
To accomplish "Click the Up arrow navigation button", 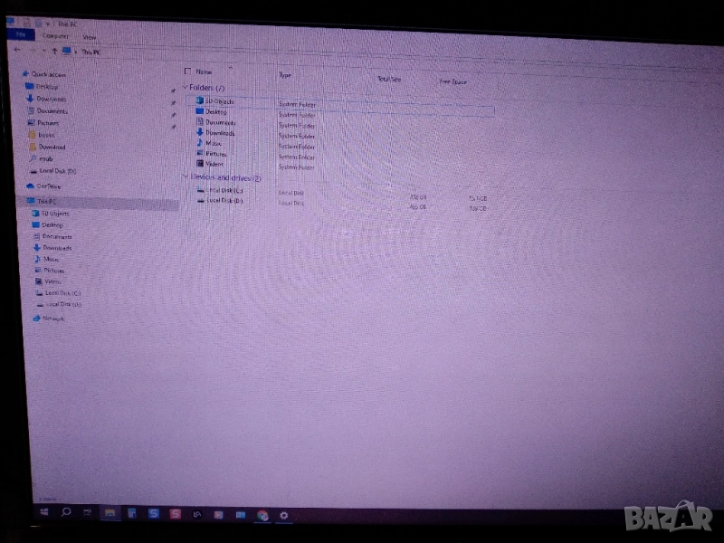I will point(55,52).
